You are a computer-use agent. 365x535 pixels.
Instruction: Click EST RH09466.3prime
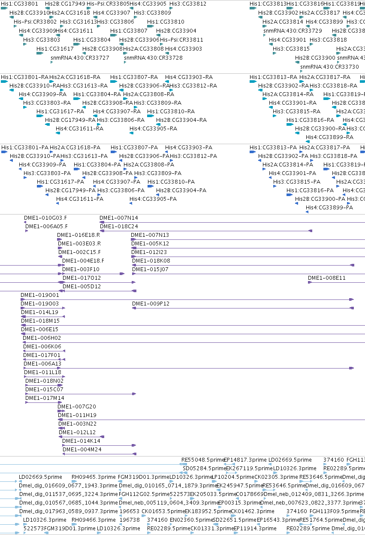click(94, 520)
